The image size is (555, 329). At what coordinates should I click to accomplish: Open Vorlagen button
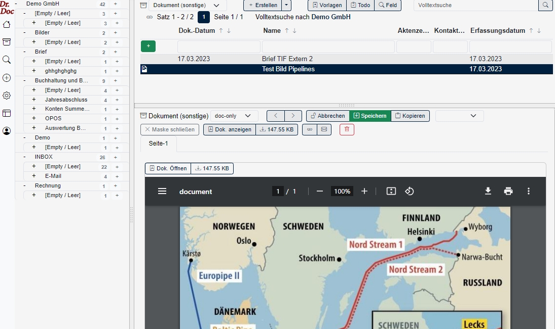coord(327,5)
